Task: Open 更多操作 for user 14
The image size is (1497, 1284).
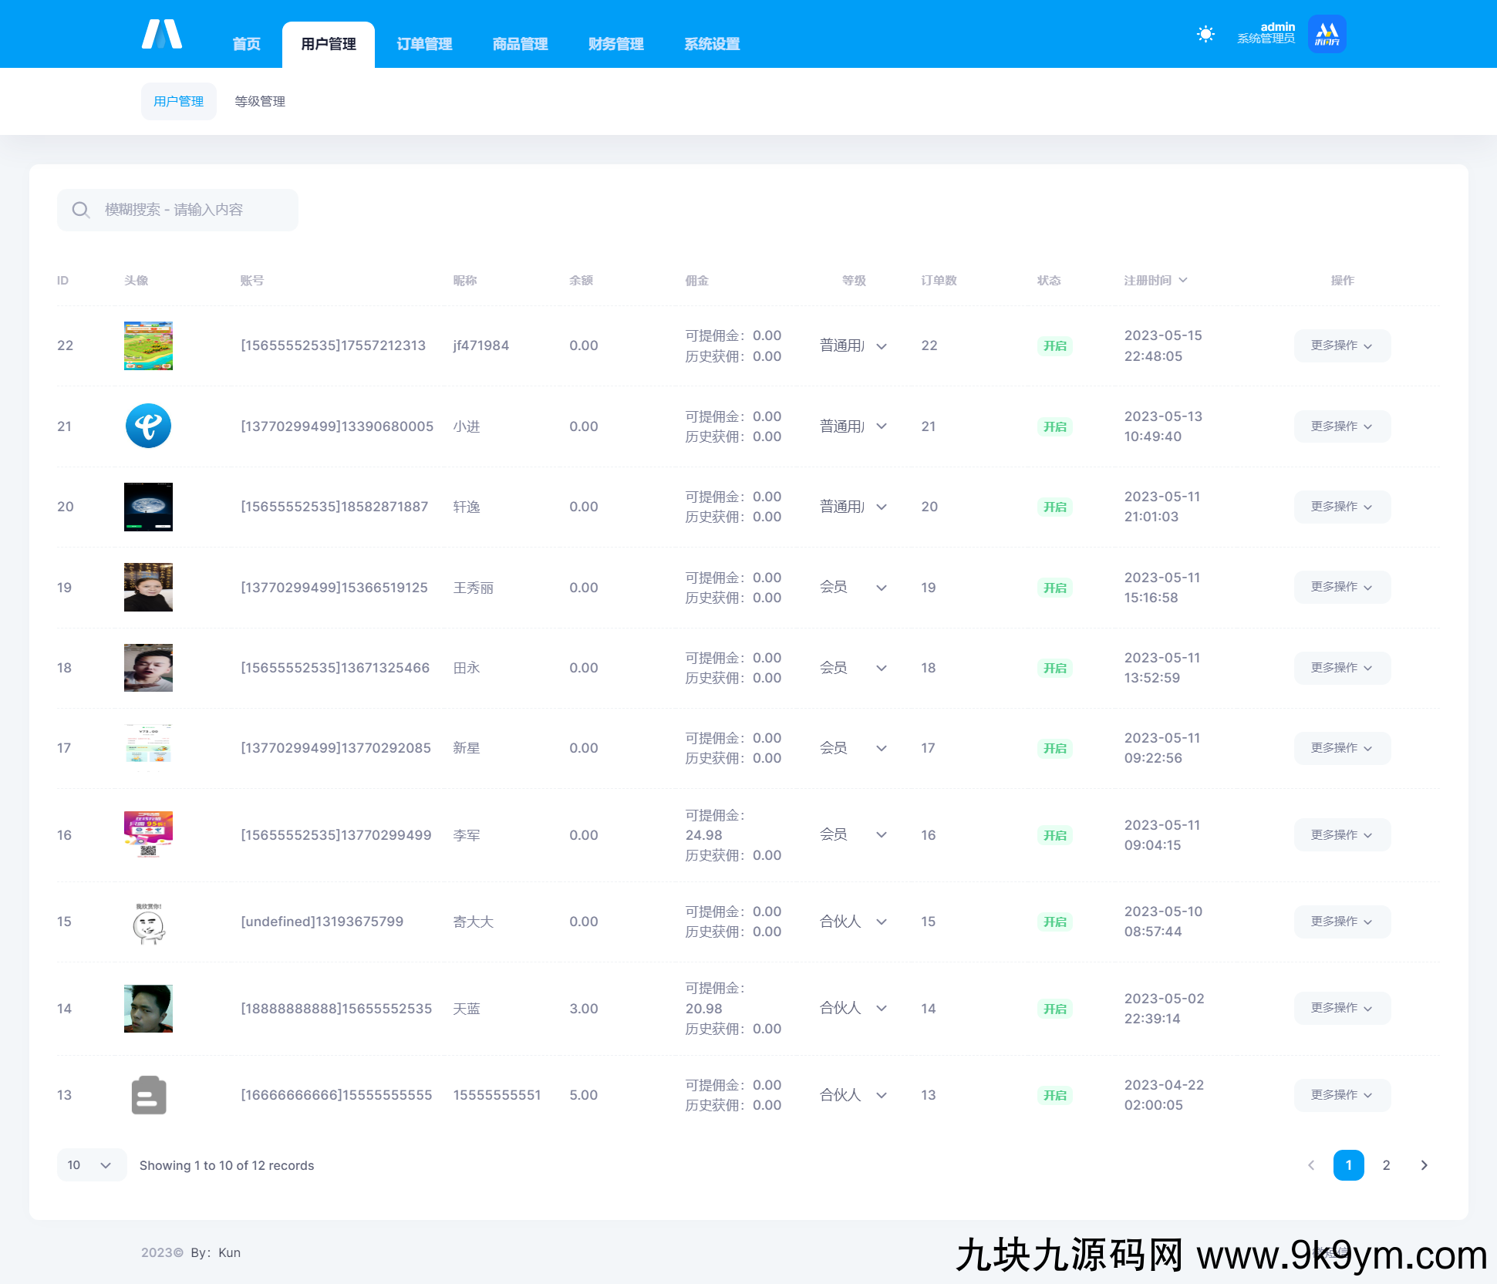Action: pos(1342,1008)
